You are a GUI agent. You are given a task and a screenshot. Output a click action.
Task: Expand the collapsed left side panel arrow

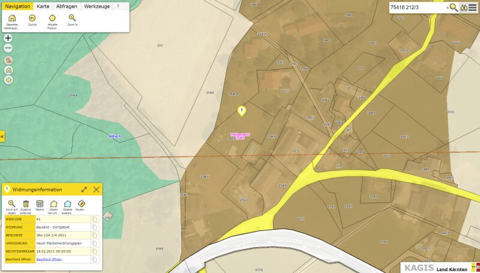(2, 137)
